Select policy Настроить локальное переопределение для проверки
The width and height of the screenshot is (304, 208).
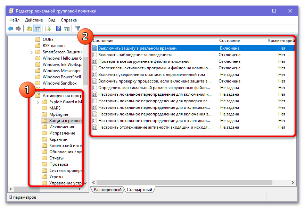154,101
